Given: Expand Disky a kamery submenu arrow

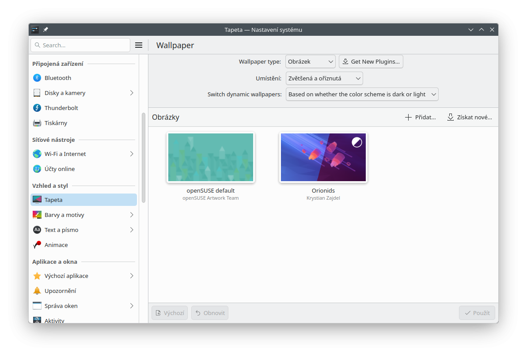Looking at the screenshot, I should 132,93.
